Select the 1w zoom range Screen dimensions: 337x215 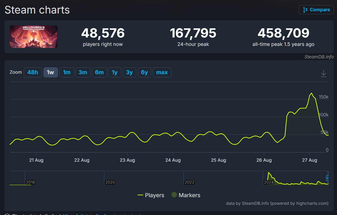(x=50, y=72)
